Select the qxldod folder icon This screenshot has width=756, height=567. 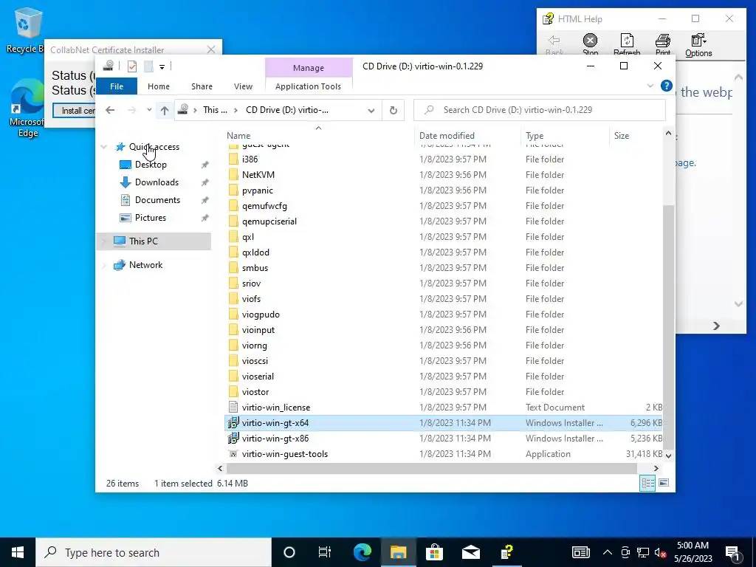point(233,252)
